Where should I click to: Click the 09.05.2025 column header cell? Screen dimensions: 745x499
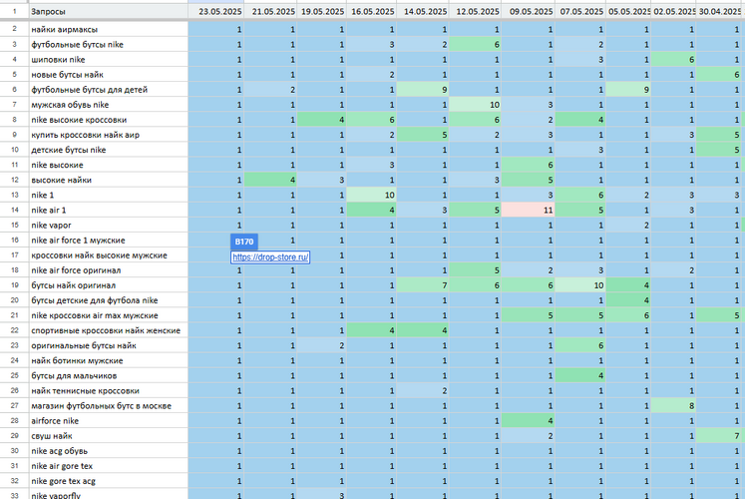[x=532, y=12]
